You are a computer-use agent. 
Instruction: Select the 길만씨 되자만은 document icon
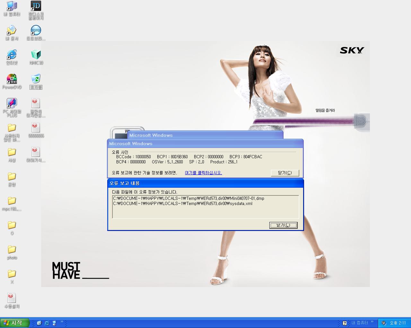pyautogui.click(x=36, y=108)
